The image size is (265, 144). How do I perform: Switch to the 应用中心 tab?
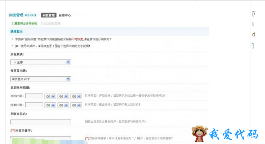point(65,15)
